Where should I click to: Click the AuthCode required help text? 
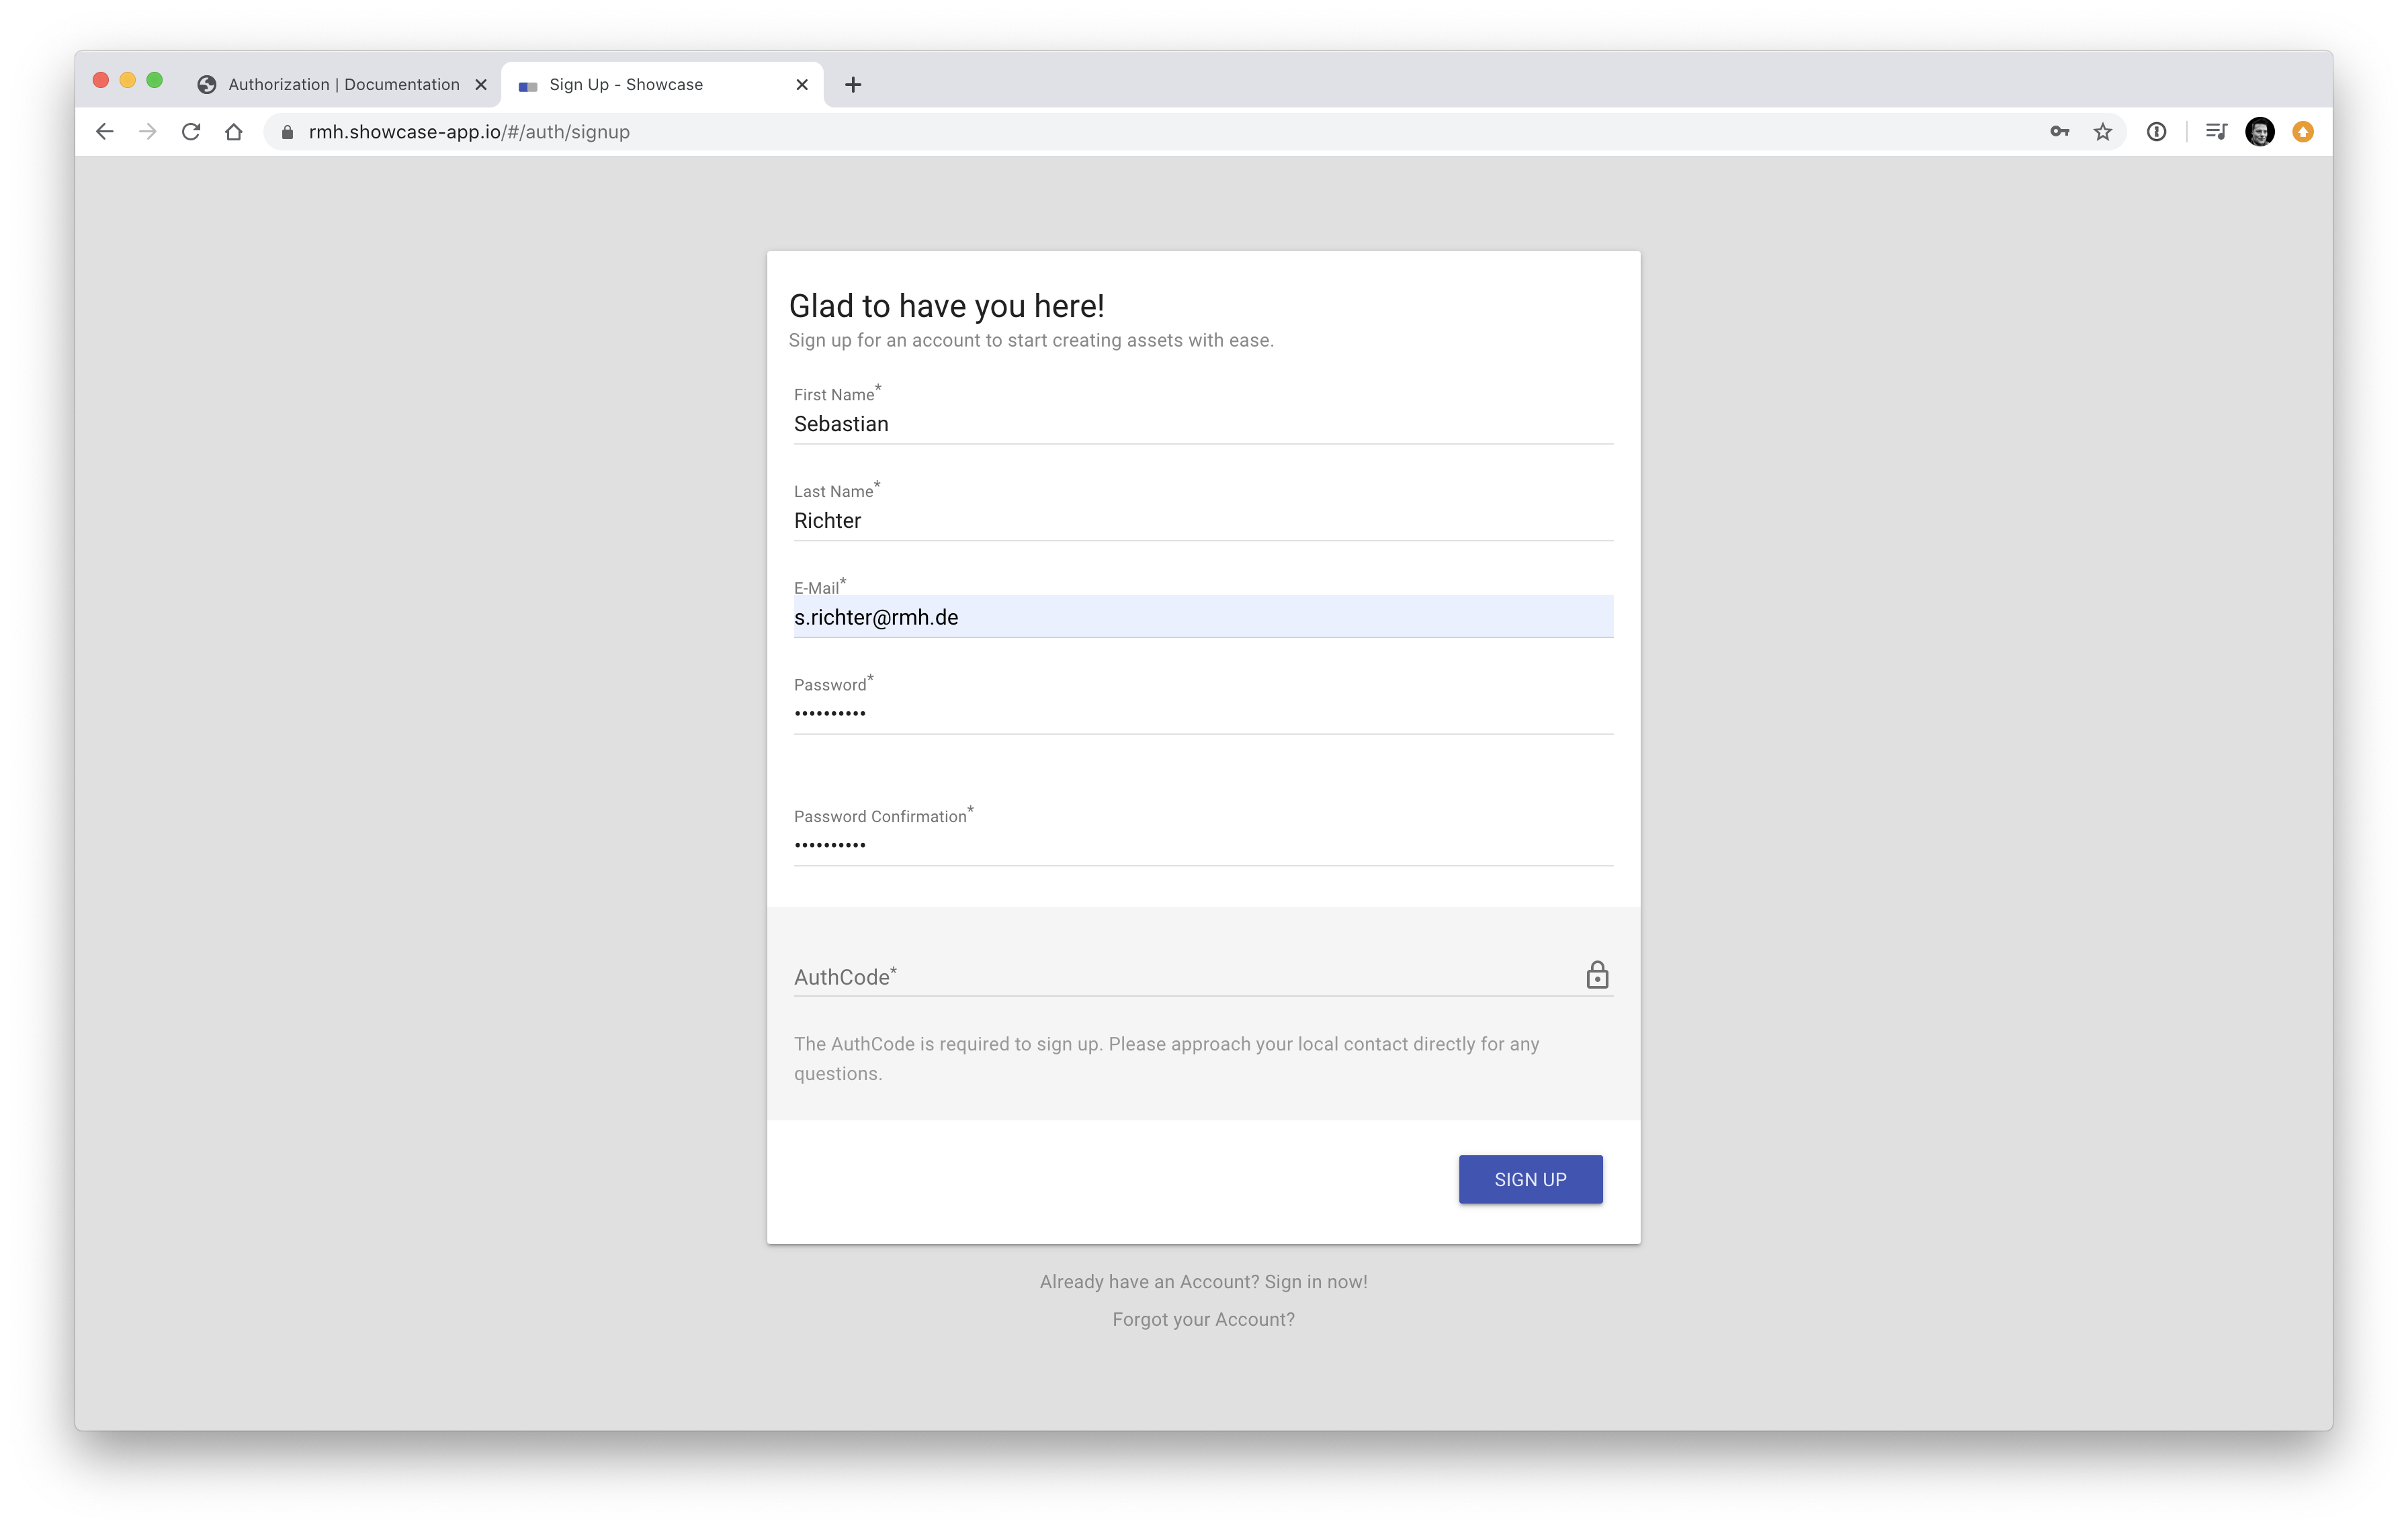[x=1166, y=1059]
